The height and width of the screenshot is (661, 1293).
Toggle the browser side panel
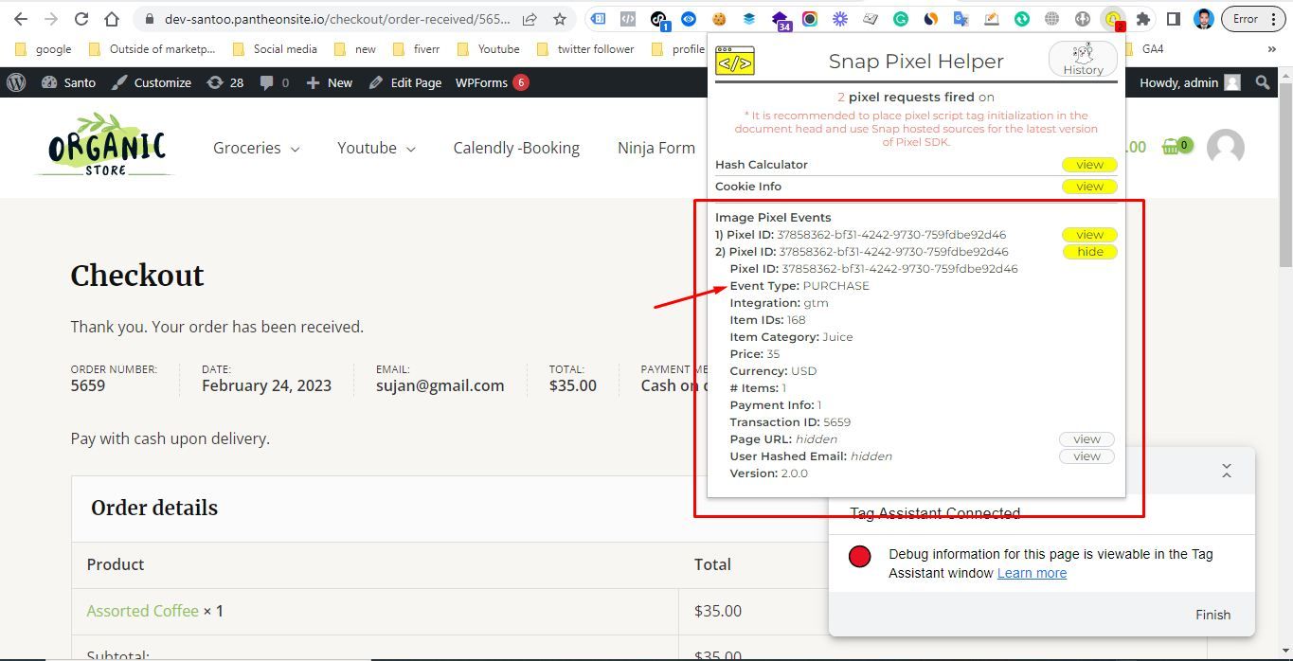point(1174,19)
